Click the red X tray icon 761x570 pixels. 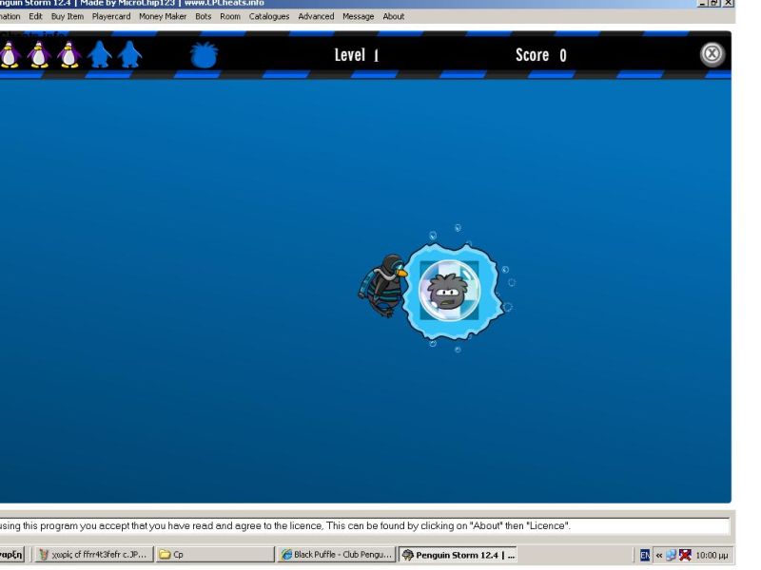click(x=685, y=556)
